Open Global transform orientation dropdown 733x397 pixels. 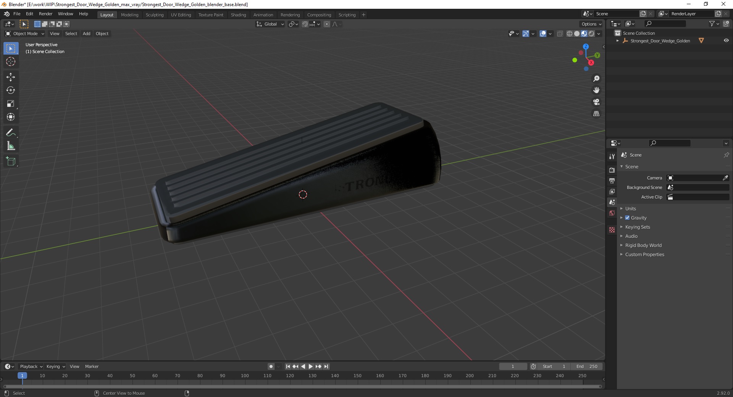[x=270, y=24]
